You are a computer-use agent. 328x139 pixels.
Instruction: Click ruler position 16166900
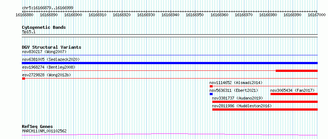click(73, 15)
